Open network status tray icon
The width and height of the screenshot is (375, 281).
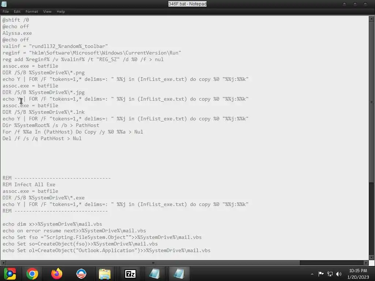pyautogui.click(x=330, y=274)
